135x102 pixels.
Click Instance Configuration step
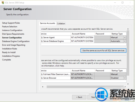12,30
